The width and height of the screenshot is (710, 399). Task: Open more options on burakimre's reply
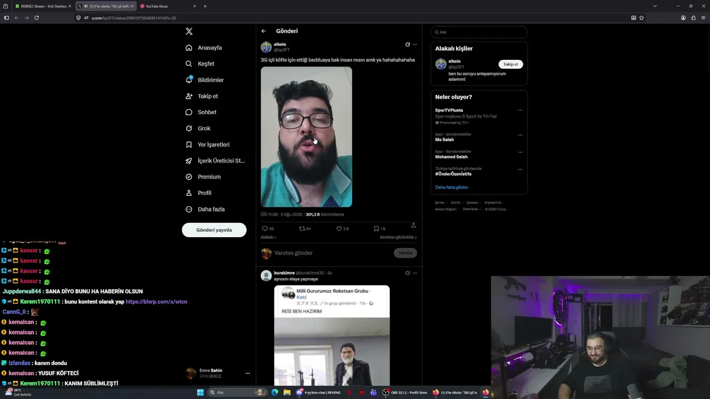tap(415, 273)
